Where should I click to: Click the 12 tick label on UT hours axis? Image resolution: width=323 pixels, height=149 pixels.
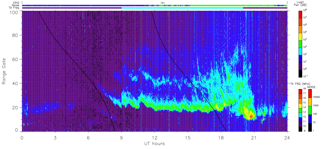[155, 137]
